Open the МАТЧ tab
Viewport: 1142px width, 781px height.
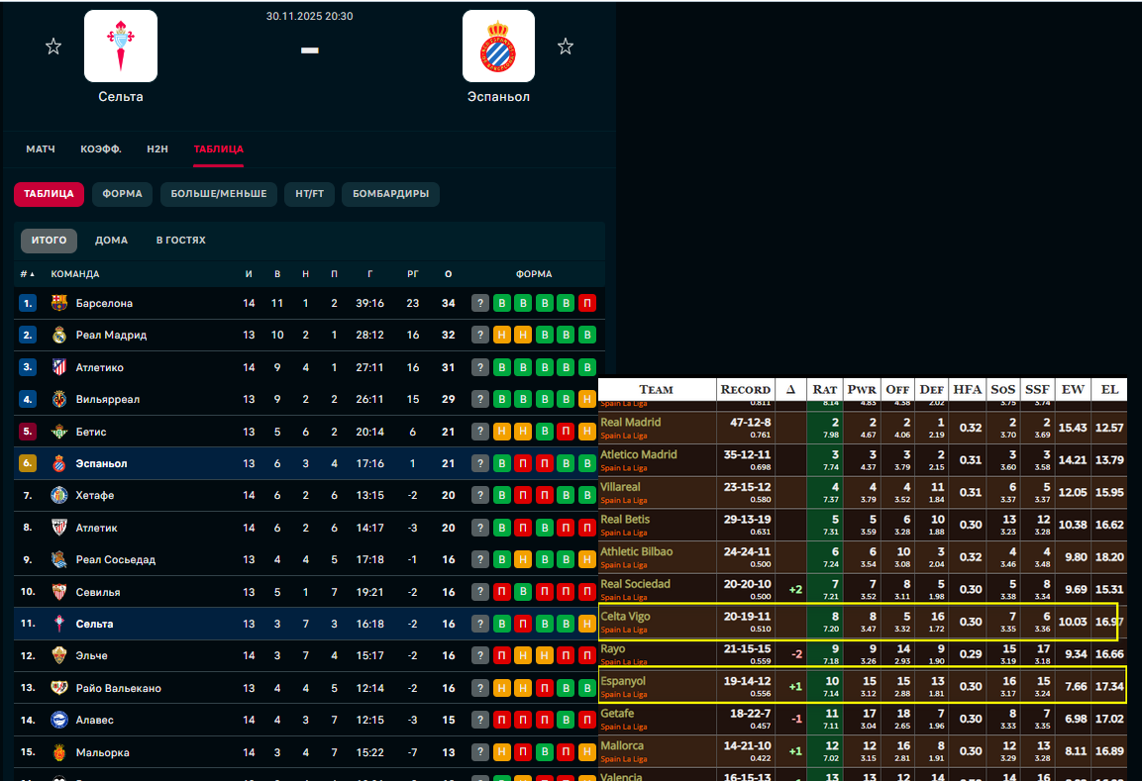pos(41,149)
